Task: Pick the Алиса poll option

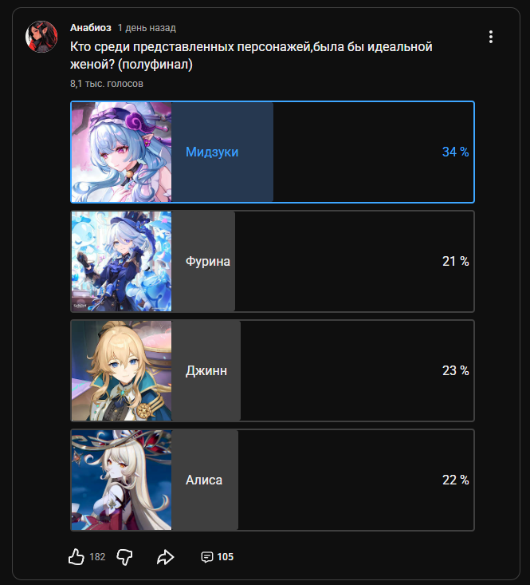Action: pos(273,480)
